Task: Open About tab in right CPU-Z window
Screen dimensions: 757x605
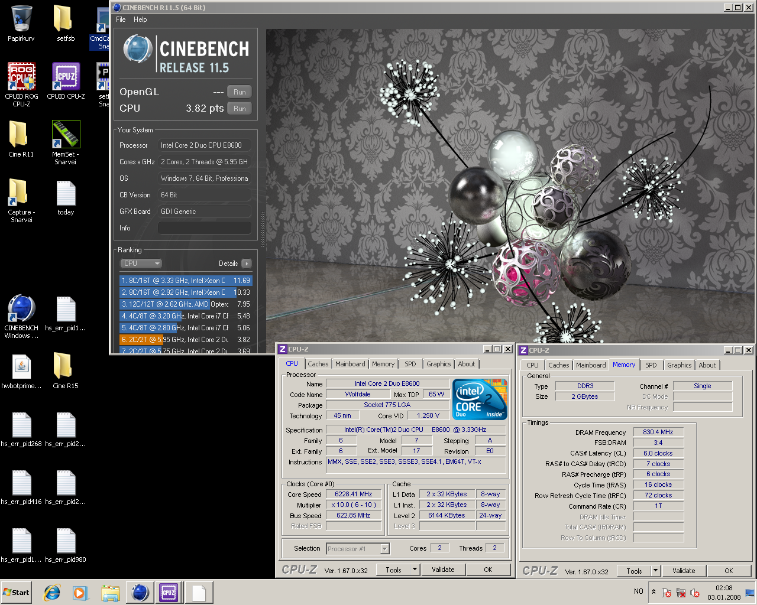Action: coord(707,365)
